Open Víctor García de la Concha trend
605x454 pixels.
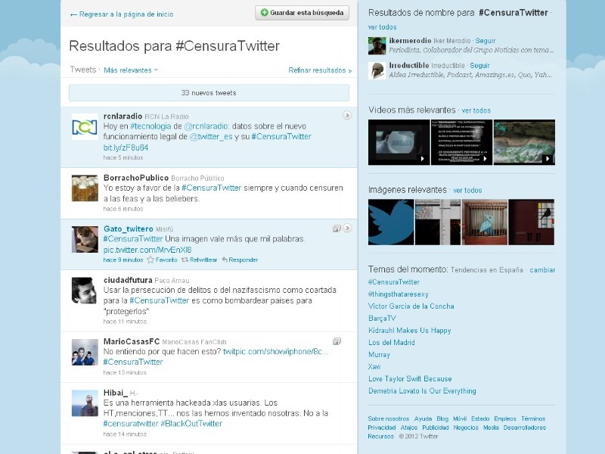click(411, 306)
